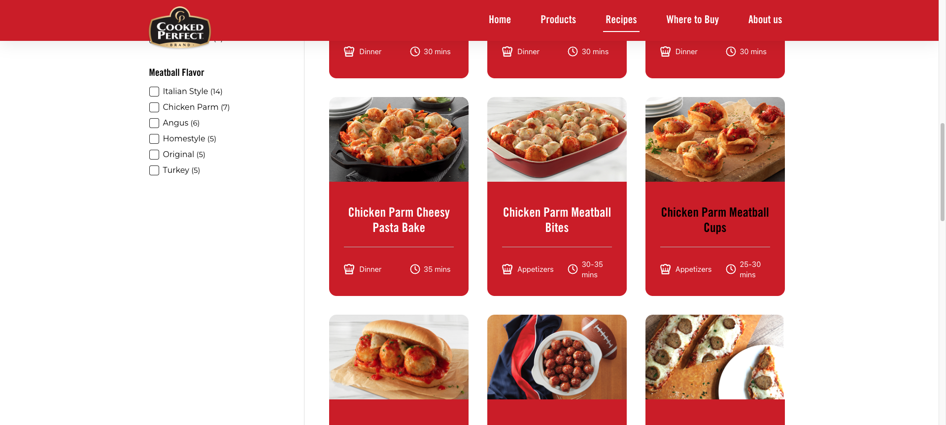The width and height of the screenshot is (946, 425).
Task: Go to the Recipes navigation tab
Action: [x=621, y=20]
